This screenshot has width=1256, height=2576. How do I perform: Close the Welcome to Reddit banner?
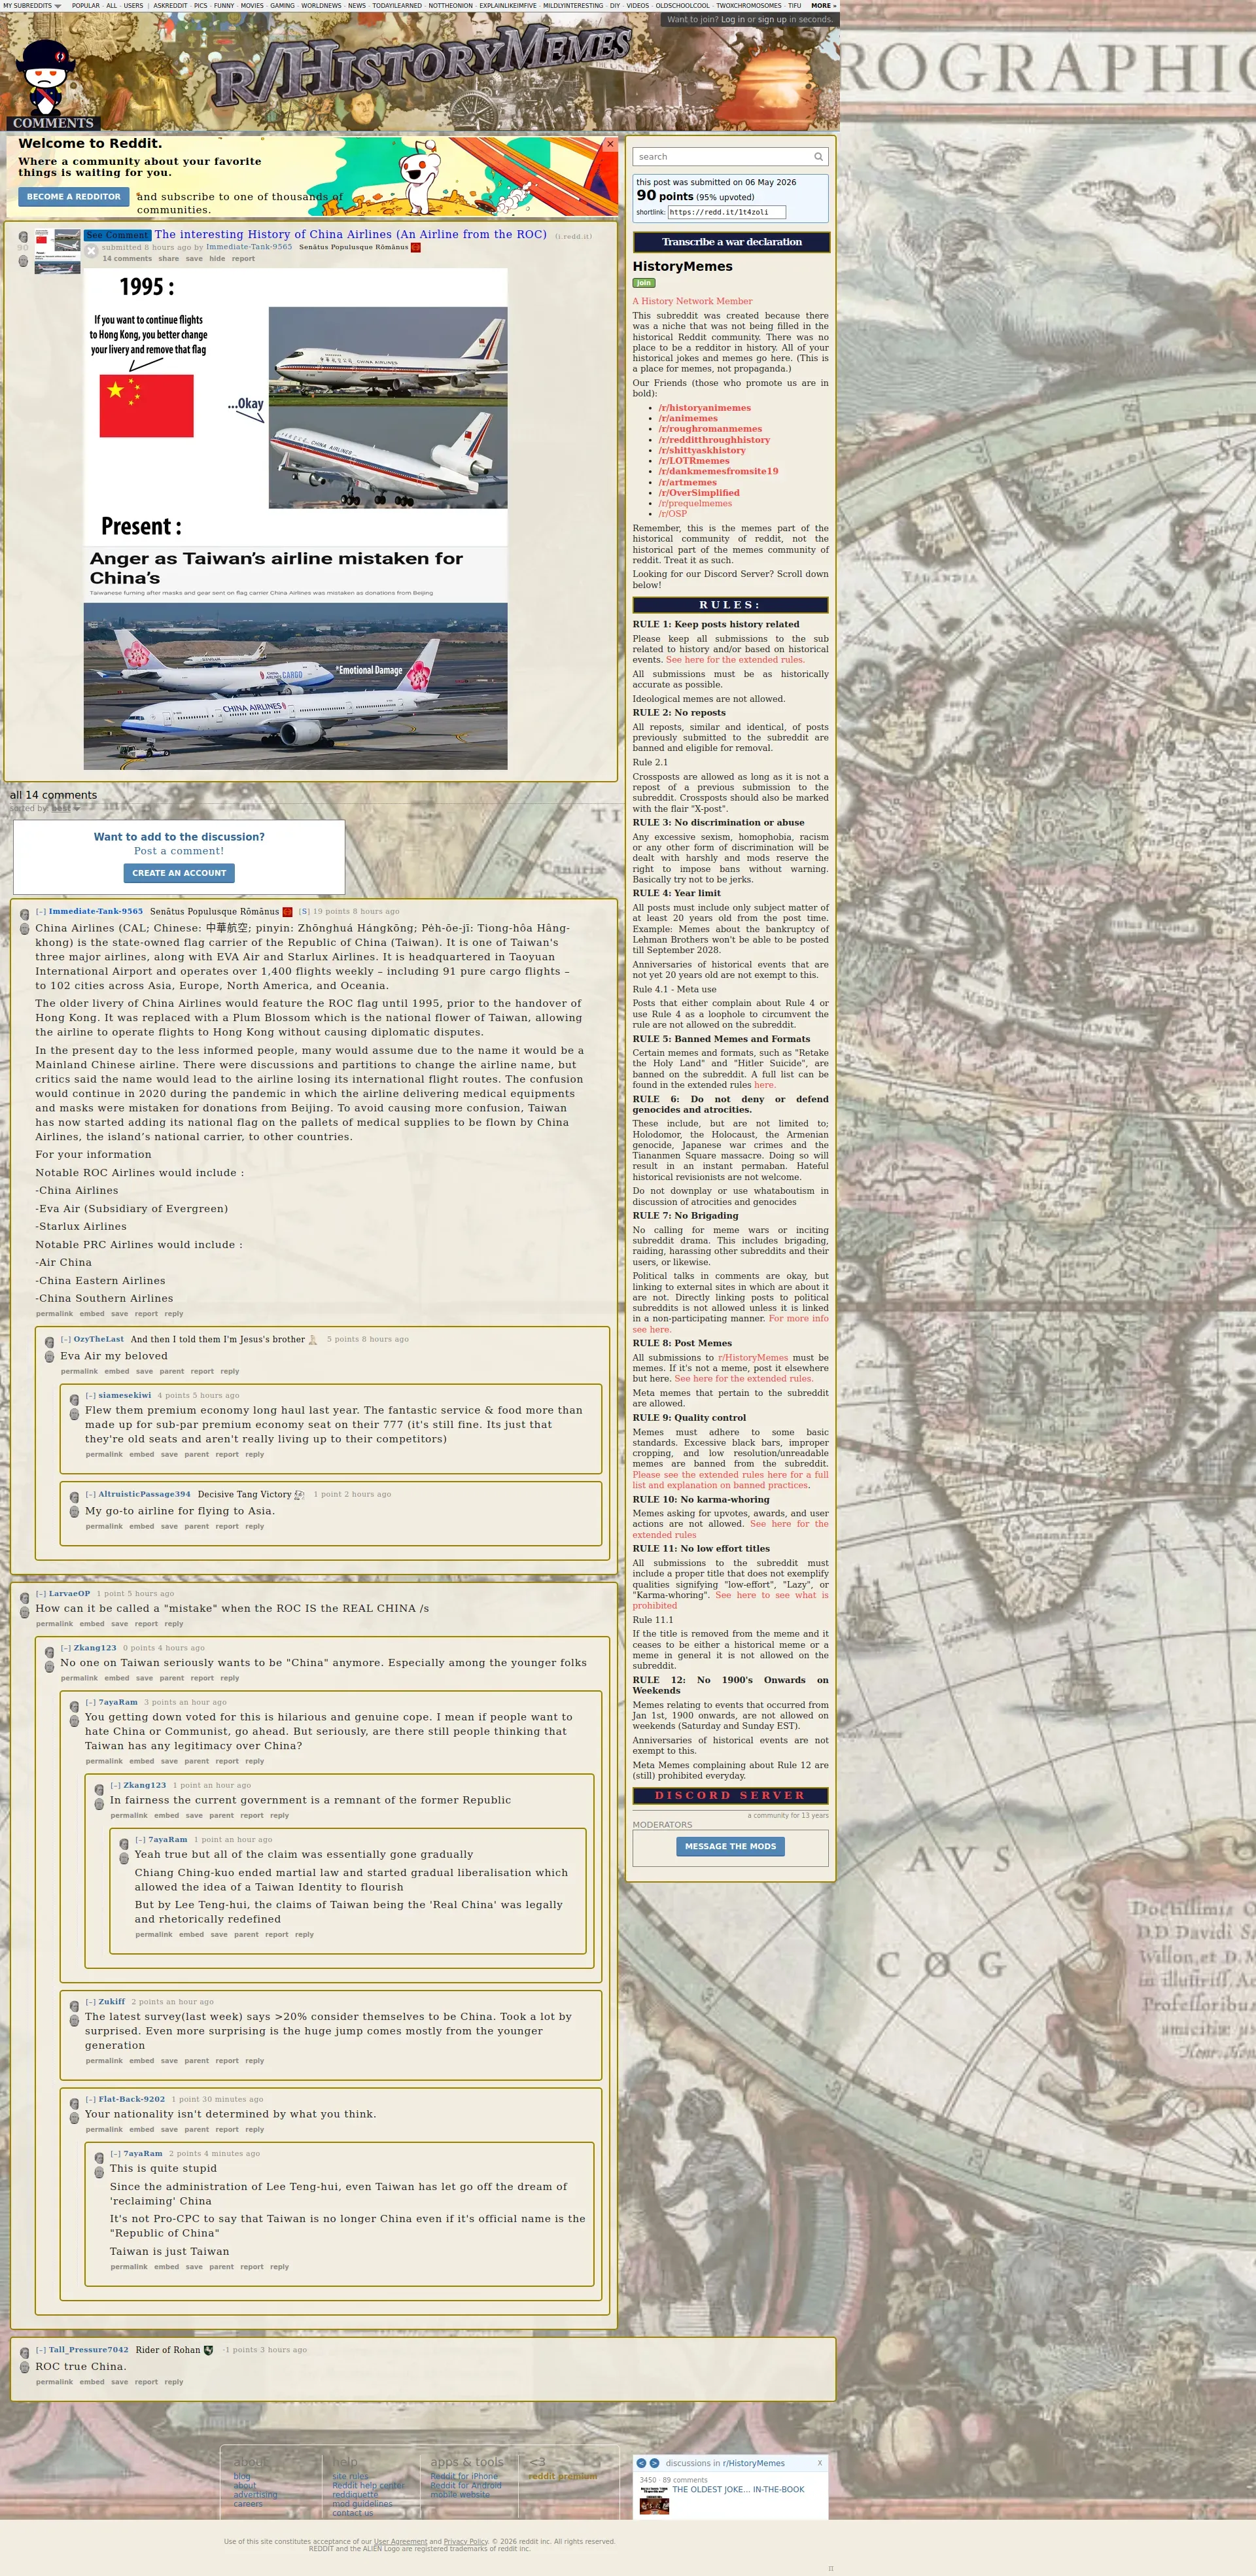610,145
